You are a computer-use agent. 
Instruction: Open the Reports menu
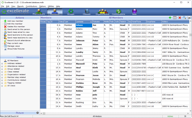pyautogui.click(x=20, y=6)
